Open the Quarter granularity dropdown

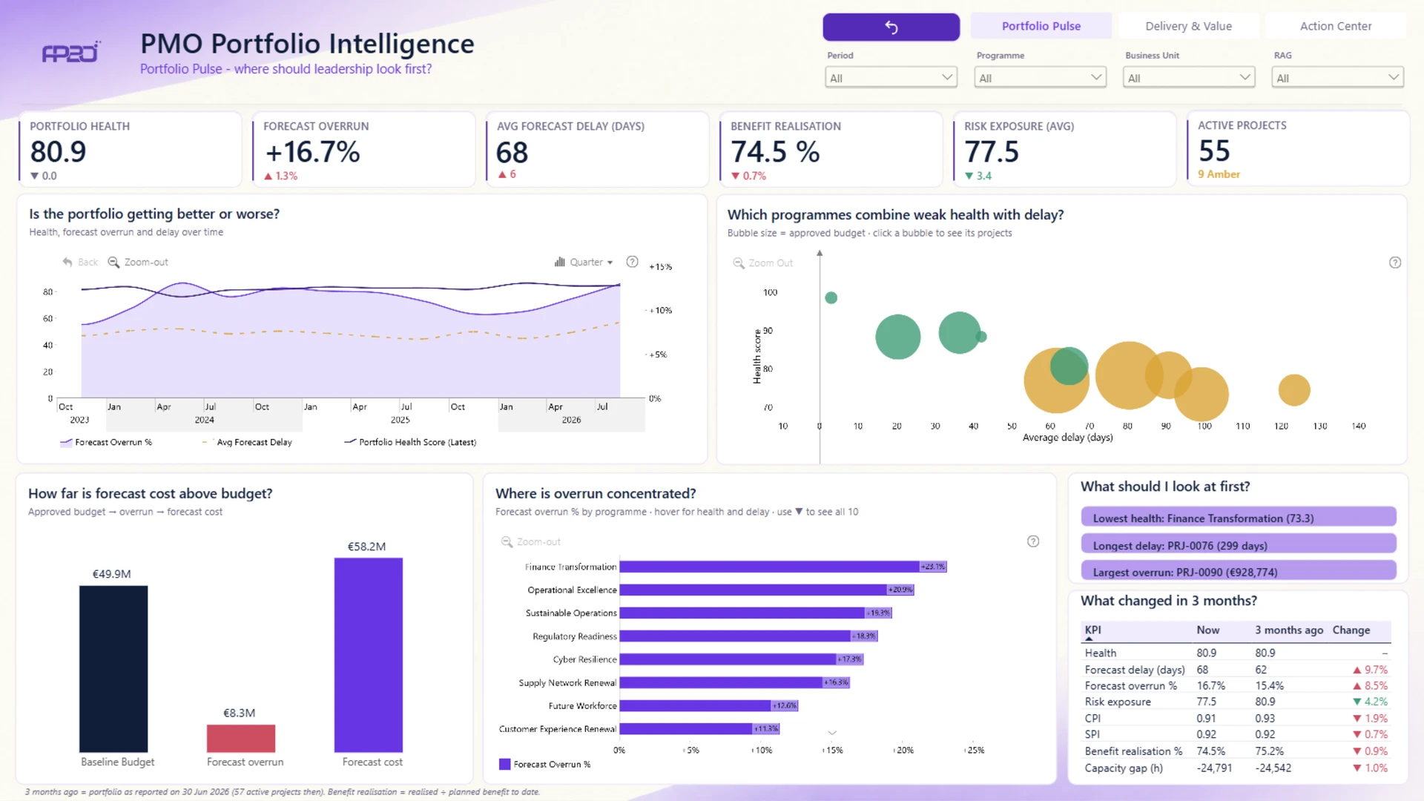coord(584,262)
